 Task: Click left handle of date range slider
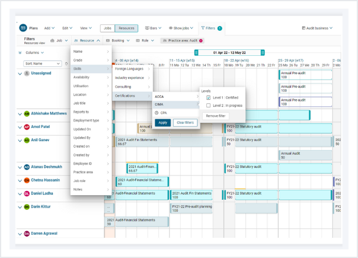pos(196,53)
